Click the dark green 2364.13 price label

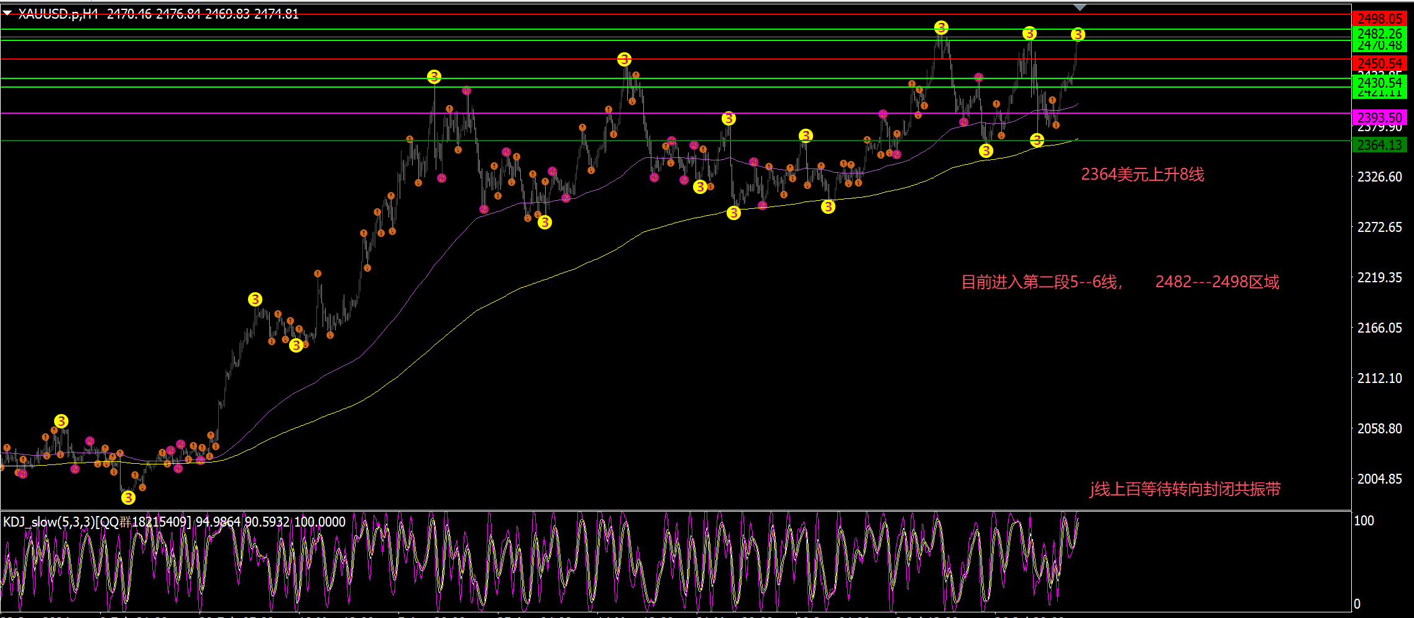click(x=1379, y=145)
